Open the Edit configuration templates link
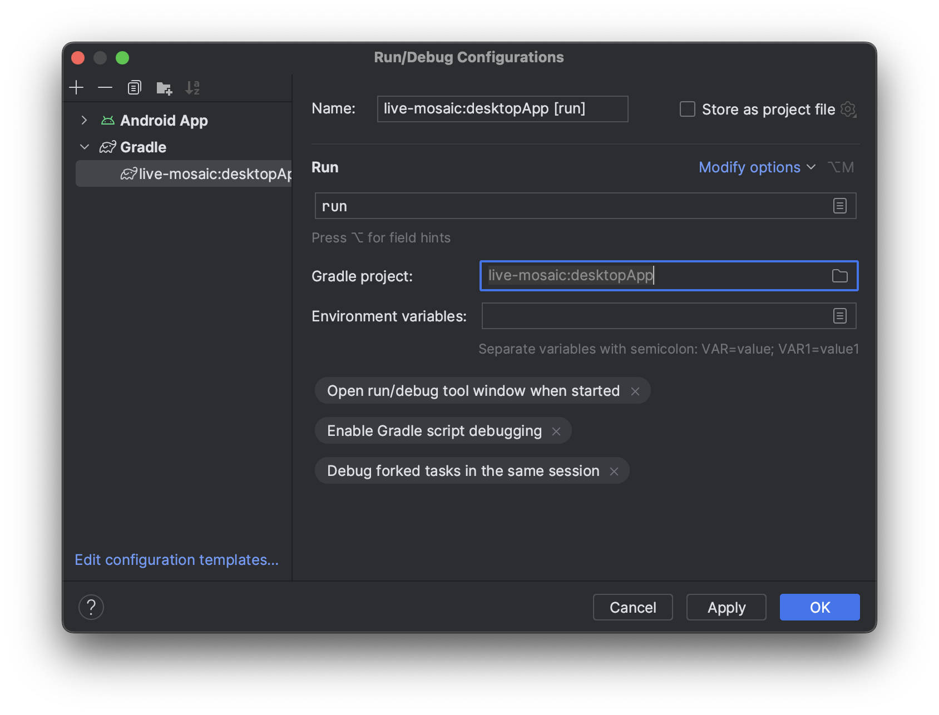 pos(176,560)
